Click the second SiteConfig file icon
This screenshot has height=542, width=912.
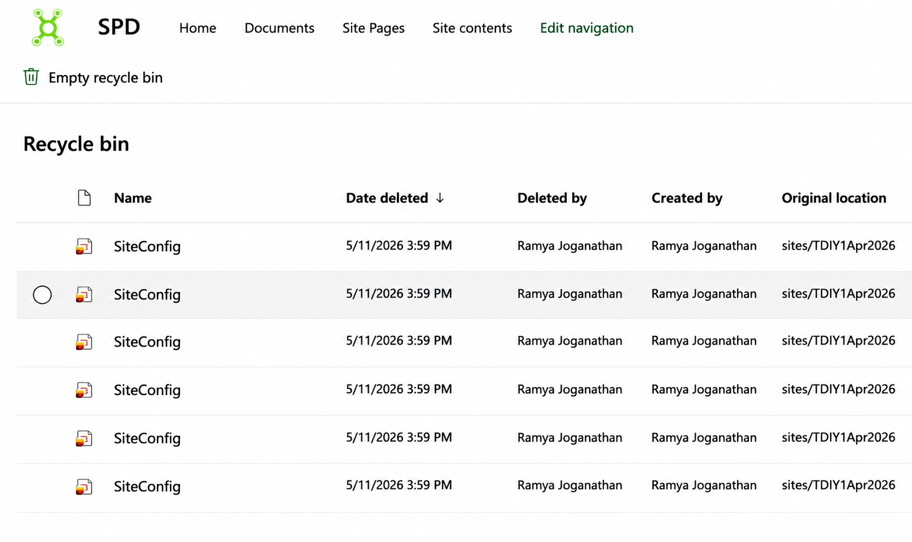click(x=84, y=295)
